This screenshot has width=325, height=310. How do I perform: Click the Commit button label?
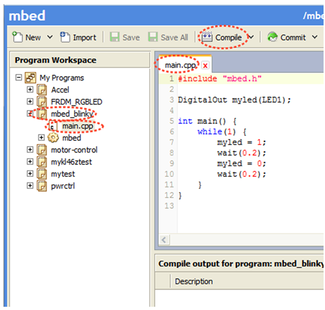coord(293,38)
